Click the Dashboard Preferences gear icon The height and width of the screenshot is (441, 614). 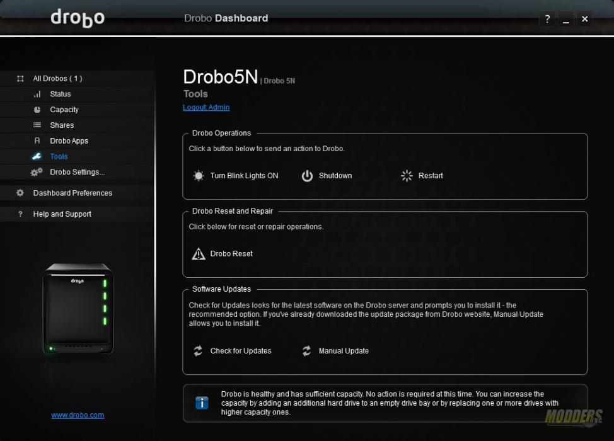click(x=19, y=193)
